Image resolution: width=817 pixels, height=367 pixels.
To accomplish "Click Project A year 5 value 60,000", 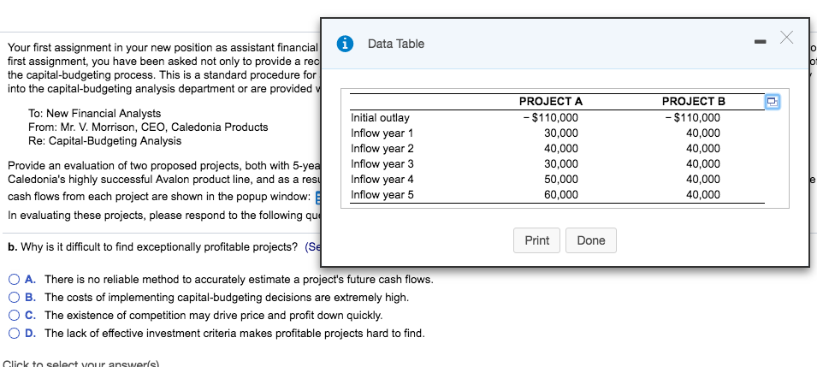I will click(560, 195).
